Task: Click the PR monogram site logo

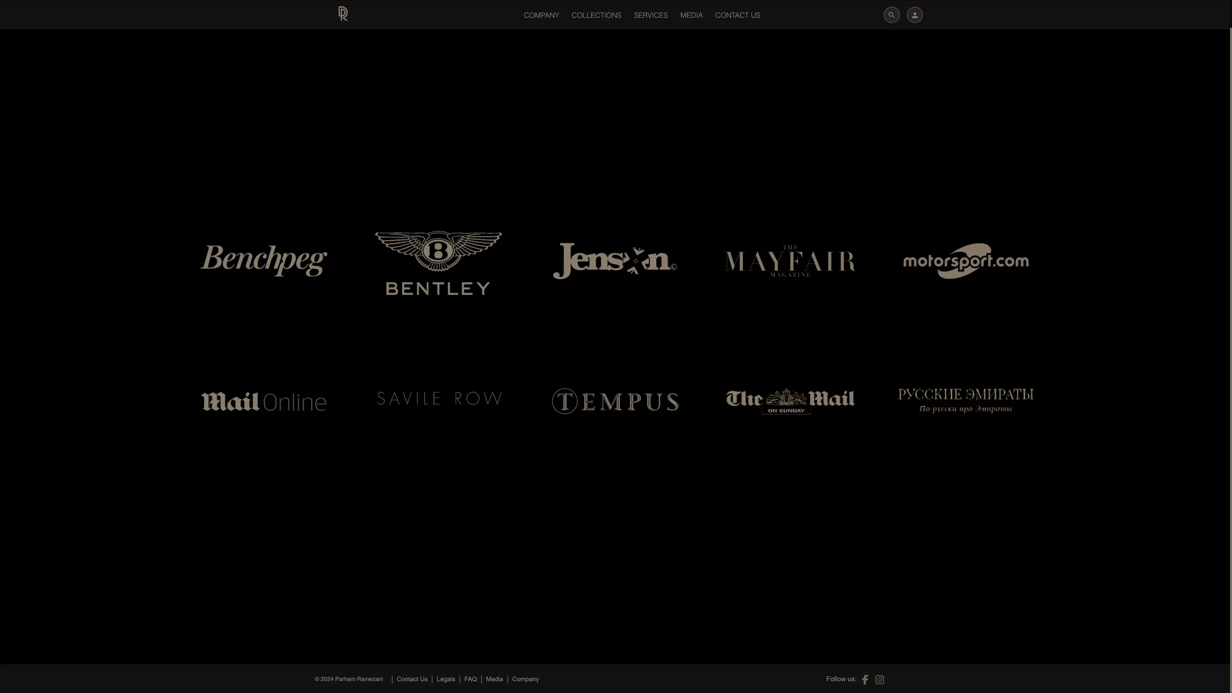Action: [x=343, y=14]
